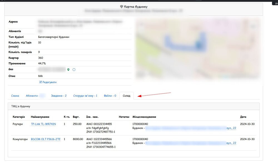Click the Категорія column header
278x164 pixels.
tap(19, 117)
